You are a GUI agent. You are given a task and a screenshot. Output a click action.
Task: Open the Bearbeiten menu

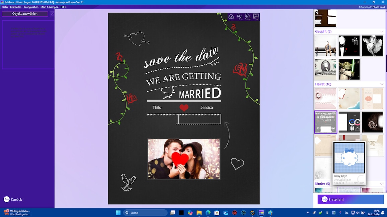(x=16, y=7)
